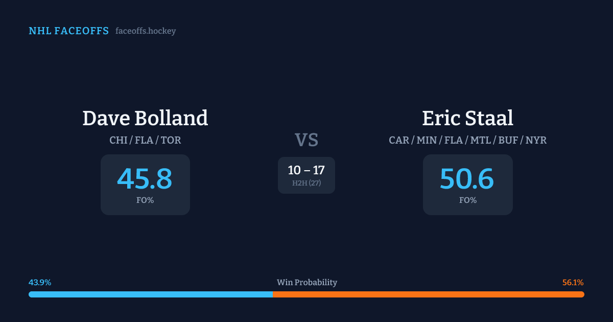
Task: Click the TOR abbreviation in Bolland's teams
Action: pos(171,140)
